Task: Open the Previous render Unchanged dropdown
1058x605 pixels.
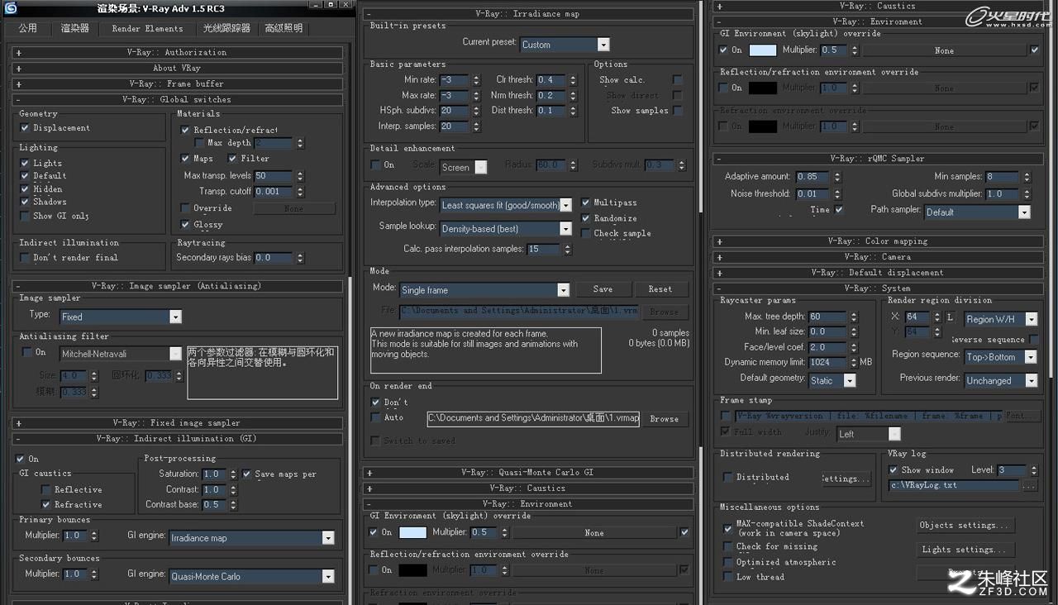Action: click(x=1001, y=380)
